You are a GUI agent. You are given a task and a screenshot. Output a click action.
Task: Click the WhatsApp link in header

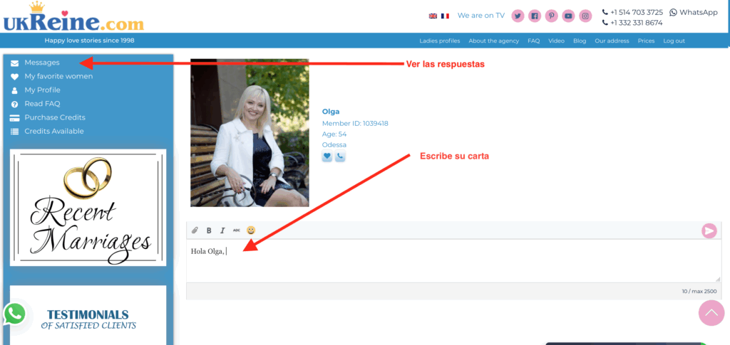coord(694,13)
